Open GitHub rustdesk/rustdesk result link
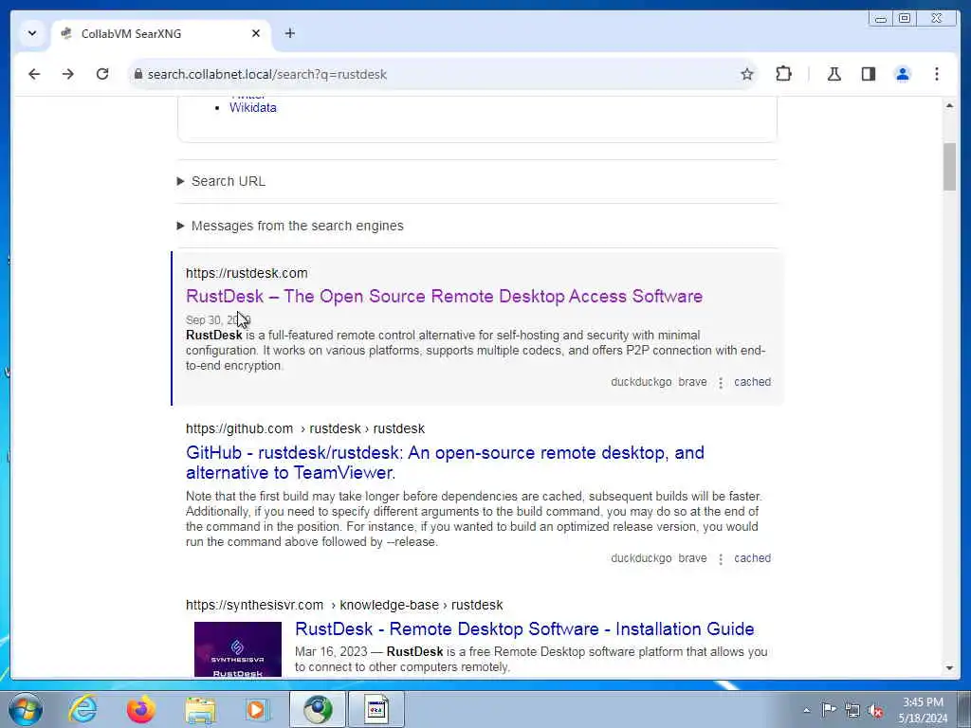Screen dimensions: 971x728 coord(445,463)
